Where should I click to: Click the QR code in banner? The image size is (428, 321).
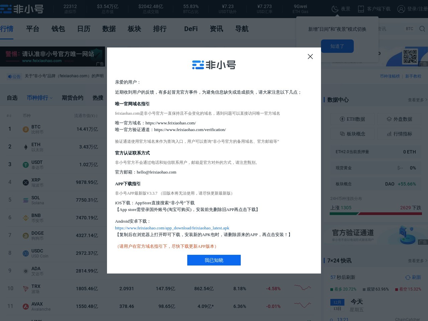point(410,56)
